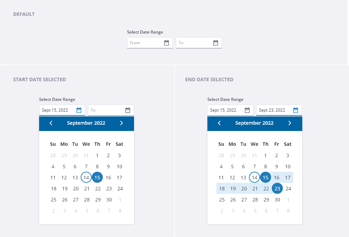Go to next month in Start Date Selected calendar
349x237 pixels.
122,123
